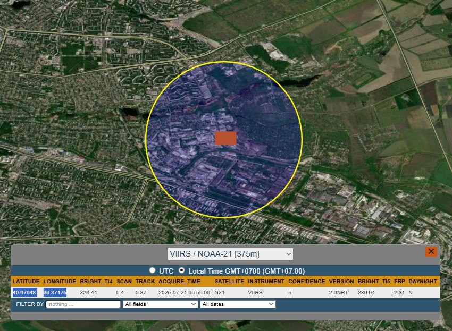The width and height of the screenshot is (452, 331).
Task: Sort by the LONGITUDE column header
Action: tap(60, 282)
